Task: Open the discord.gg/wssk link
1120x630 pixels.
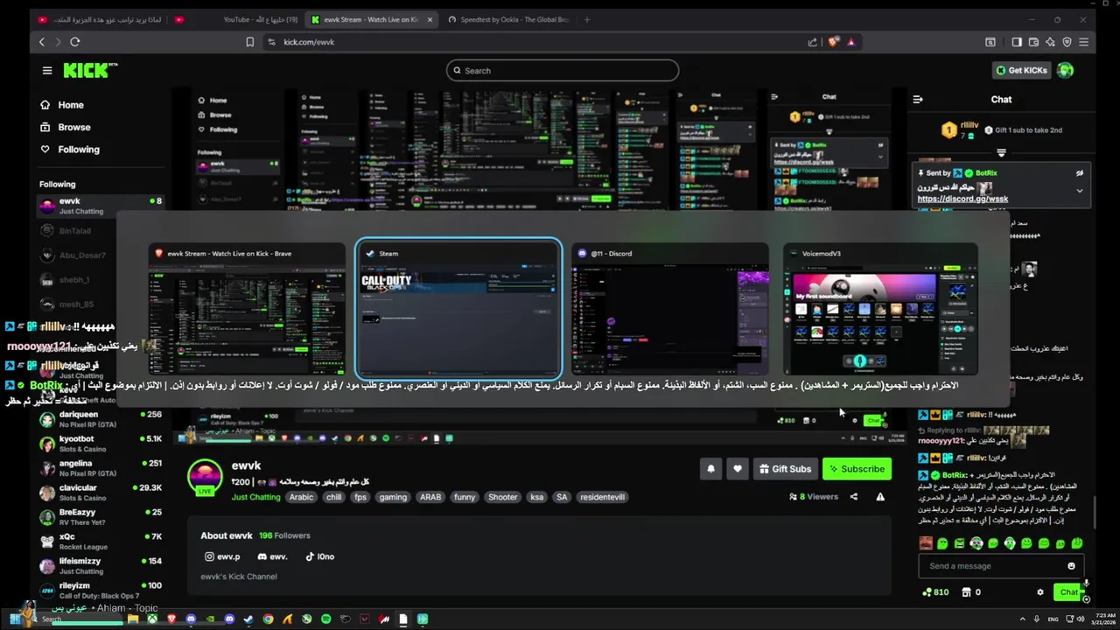Action: coord(962,199)
